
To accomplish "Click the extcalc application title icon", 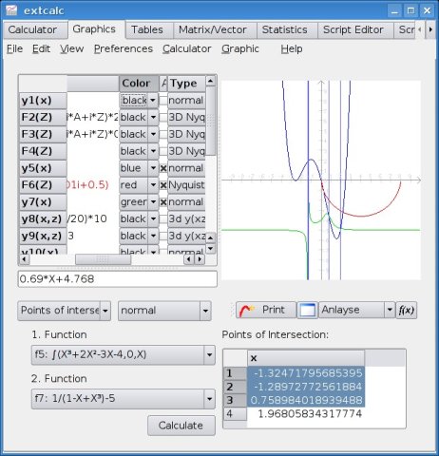I will [11, 10].
